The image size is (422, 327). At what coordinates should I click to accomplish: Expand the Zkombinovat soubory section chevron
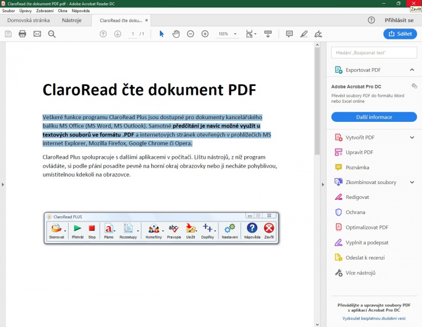tap(412, 182)
